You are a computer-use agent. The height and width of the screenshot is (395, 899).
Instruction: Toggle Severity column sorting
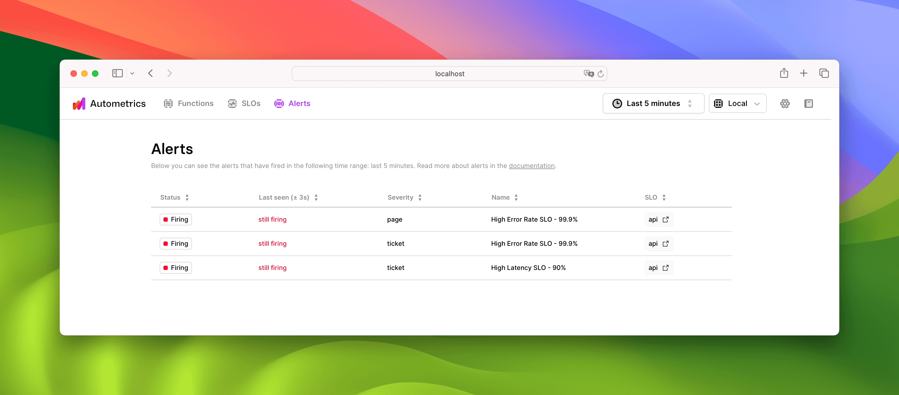[x=420, y=197]
